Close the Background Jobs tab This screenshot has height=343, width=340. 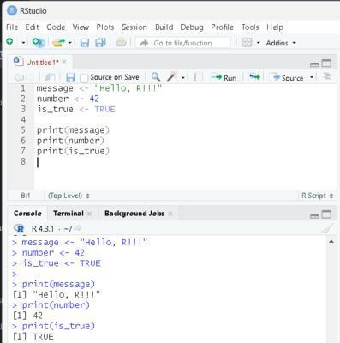[x=170, y=214]
